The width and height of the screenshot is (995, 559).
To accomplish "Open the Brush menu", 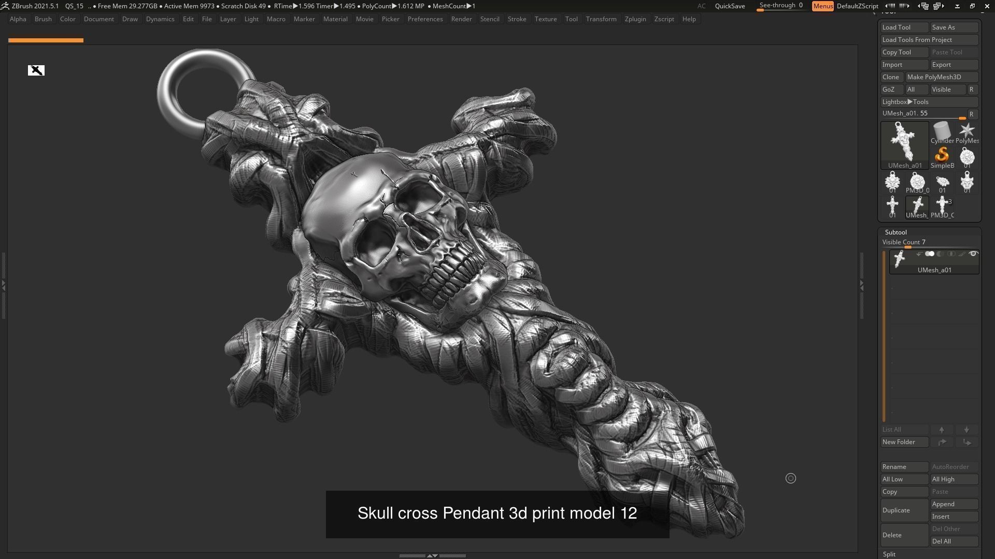I will pyautogui.click(x=43, y=19).
